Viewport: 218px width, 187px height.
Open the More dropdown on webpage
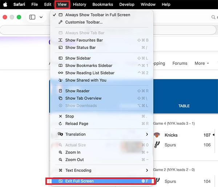(x=202, y=63)
